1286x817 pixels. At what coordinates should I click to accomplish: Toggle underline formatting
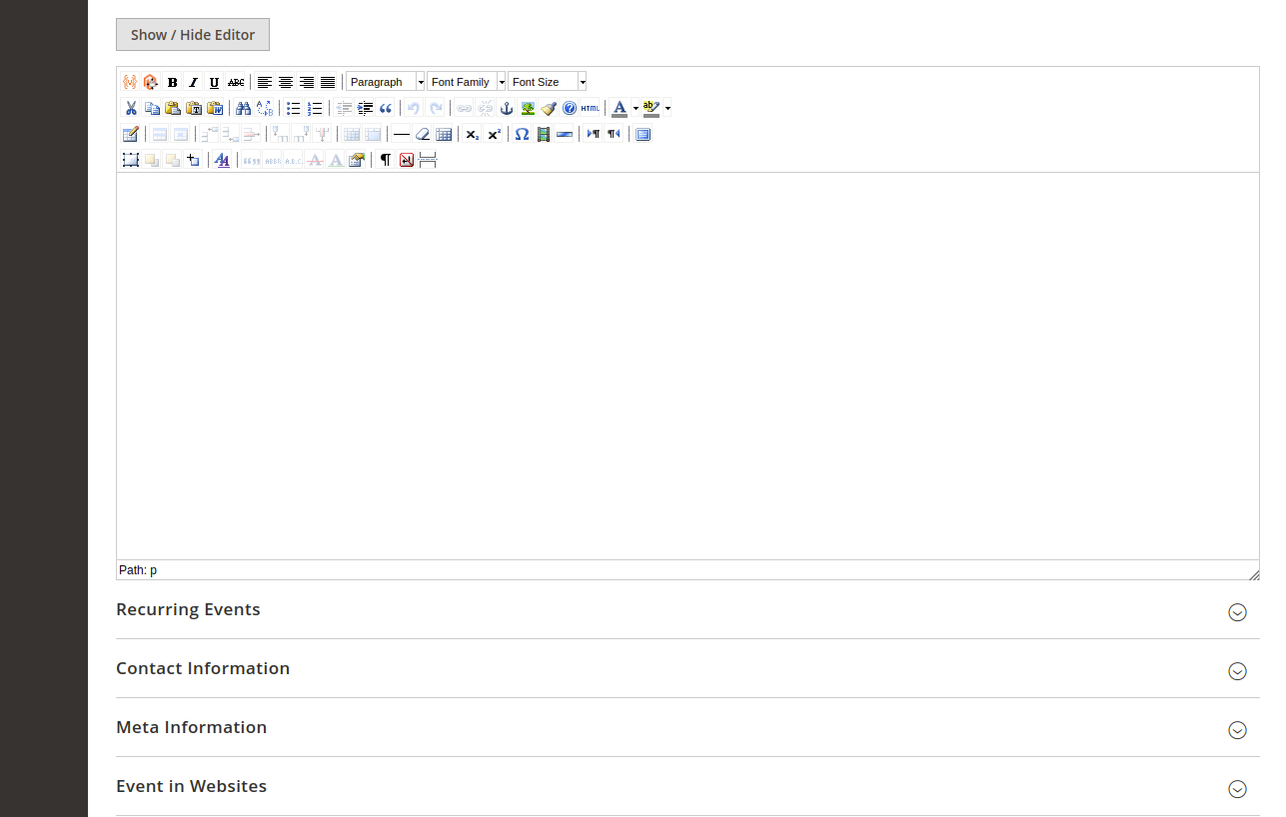(x=214, y=82)
